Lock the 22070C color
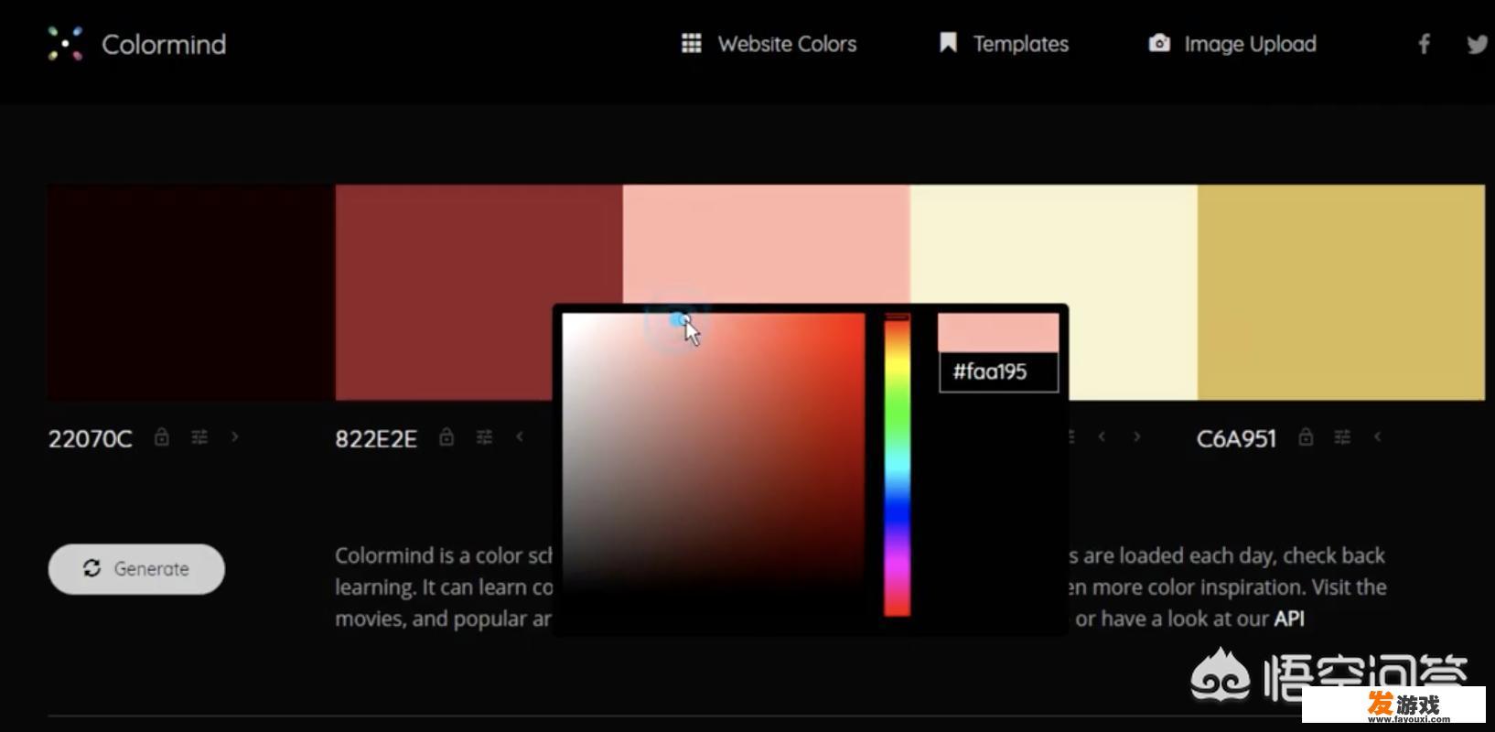Screen dimensions: 1495x732 coord(162,437)
